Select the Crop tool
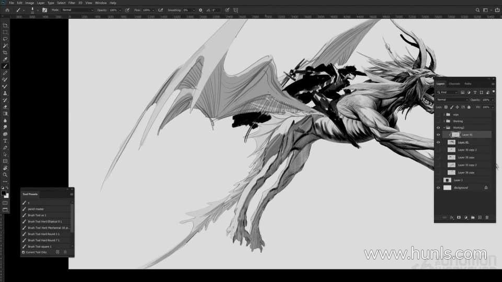Screen dimensions: 502x282 5,53
